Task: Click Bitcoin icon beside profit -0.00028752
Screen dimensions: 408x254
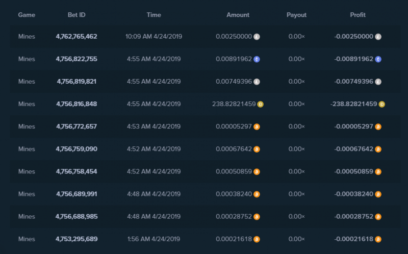Action: point(378,217)
